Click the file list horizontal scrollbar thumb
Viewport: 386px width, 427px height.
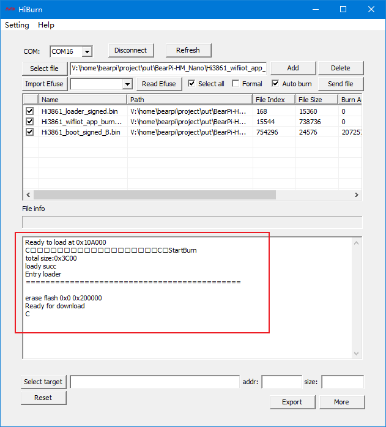(155, 195)
